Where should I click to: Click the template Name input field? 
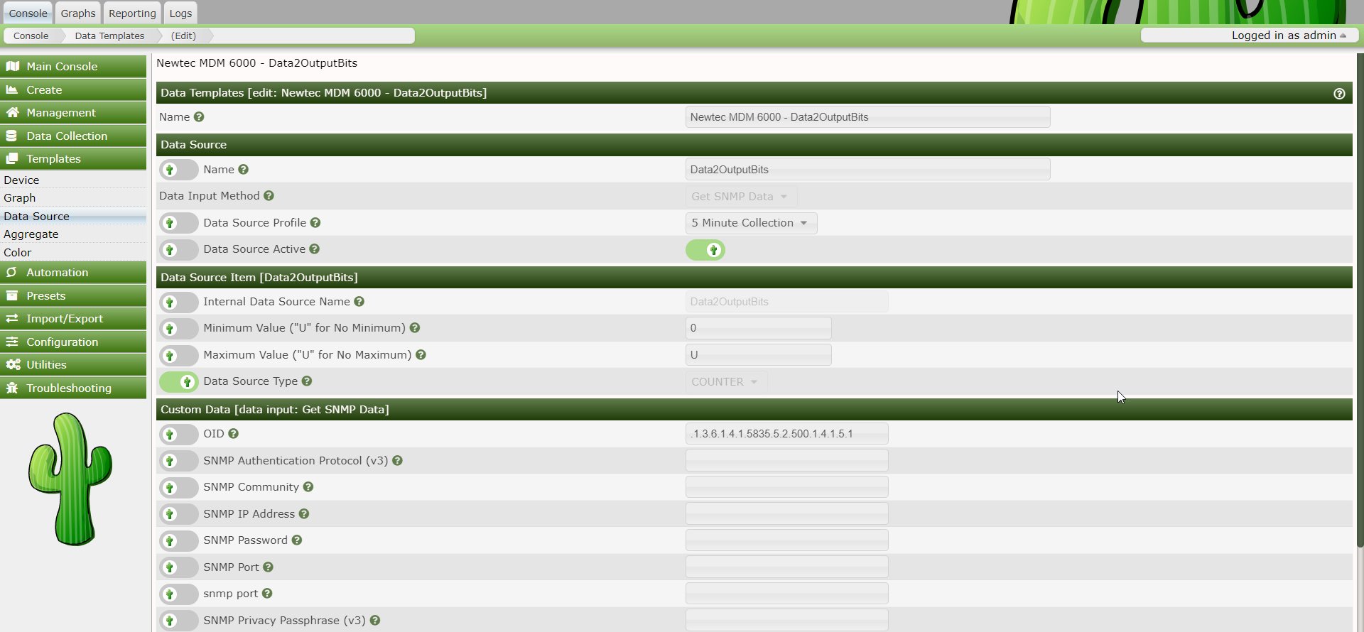point(867,117)
